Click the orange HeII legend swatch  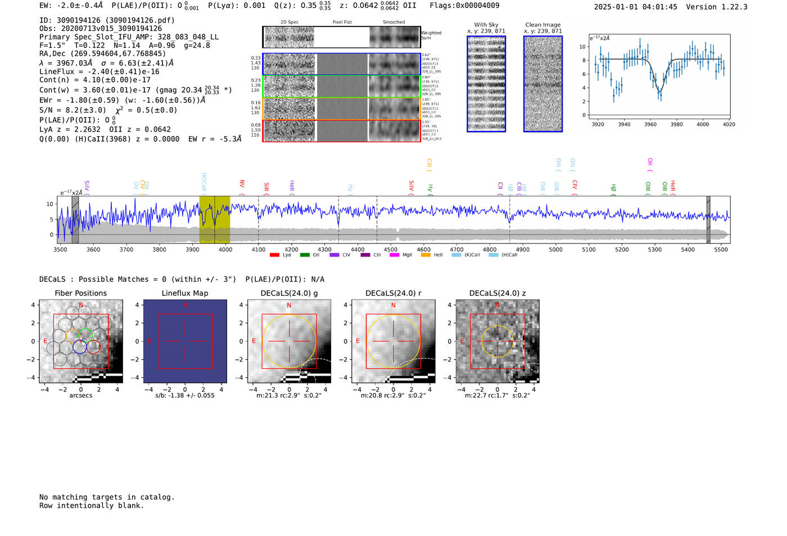[426, 255]
